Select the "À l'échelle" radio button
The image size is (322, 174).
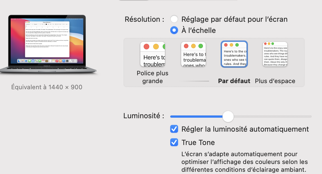174,30
